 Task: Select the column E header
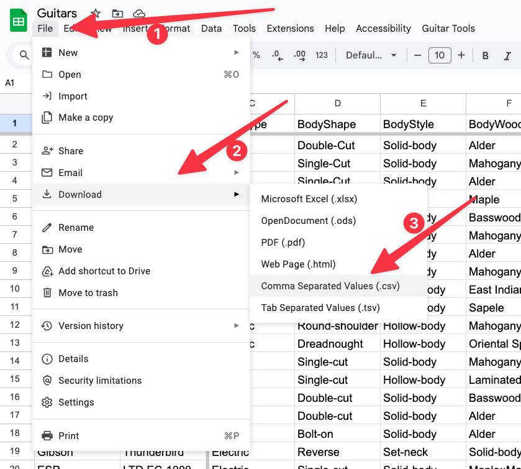coord(423,103)
